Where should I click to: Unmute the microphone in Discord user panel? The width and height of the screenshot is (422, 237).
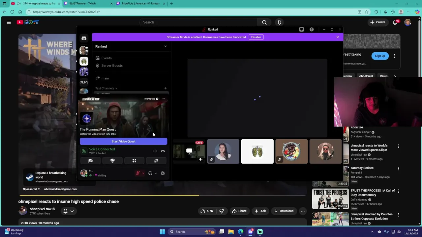point(138,173)
